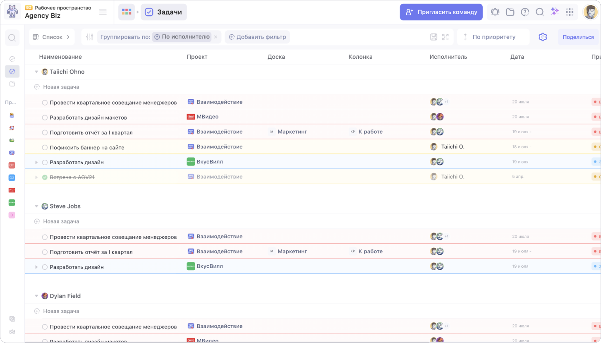Image resolution: width=601 pixels, height=343 pixels.
Task: Click the search magnifier in top bar
Action: (540, 12)
